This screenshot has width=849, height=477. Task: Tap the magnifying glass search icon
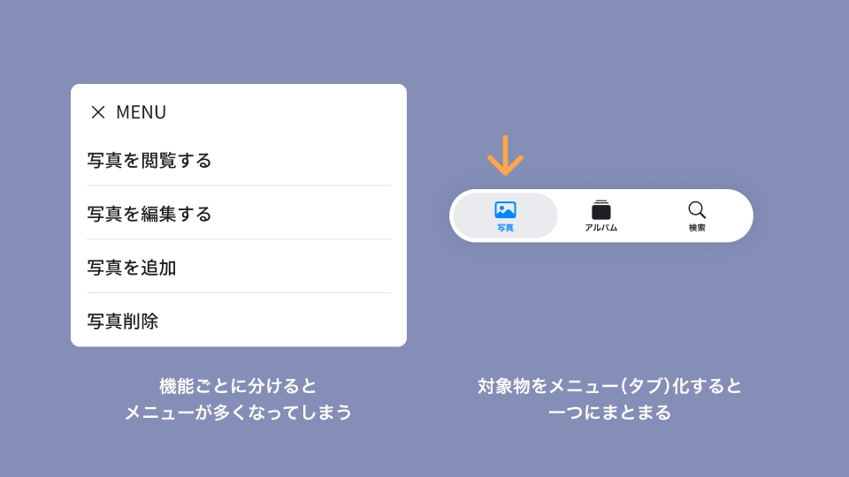click(697, 209)
